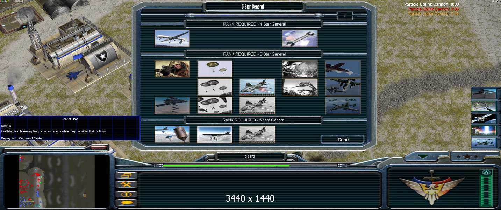This screenshot has height=210, width=501.
Task: Open the speech bubble communicator button
Action: [126, 203]
